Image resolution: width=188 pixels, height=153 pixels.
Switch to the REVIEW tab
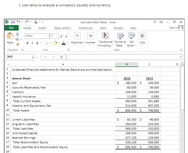tap(118, 28)
